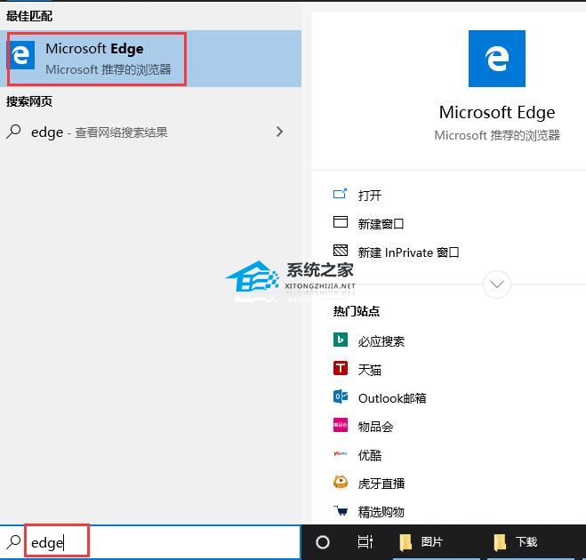
Task: Click the Huya live icon
Action: 340,482
